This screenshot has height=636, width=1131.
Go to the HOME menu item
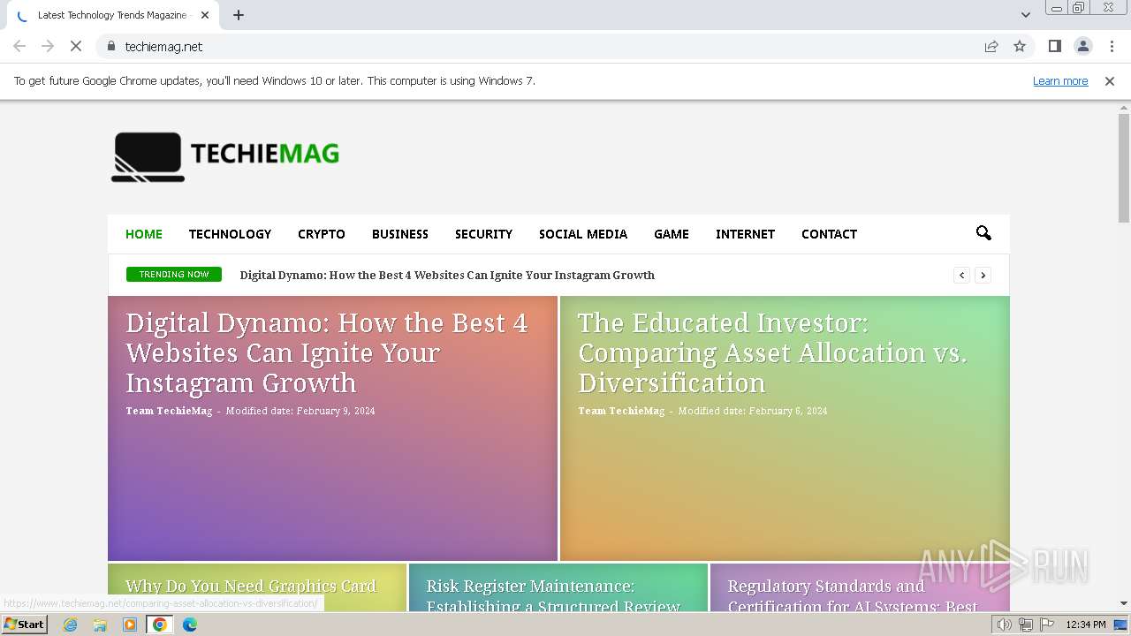tap(144, 234)
